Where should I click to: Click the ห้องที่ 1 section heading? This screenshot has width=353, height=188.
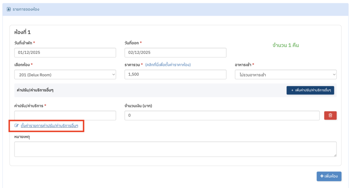pyautogui.click(x=22, y=32)
